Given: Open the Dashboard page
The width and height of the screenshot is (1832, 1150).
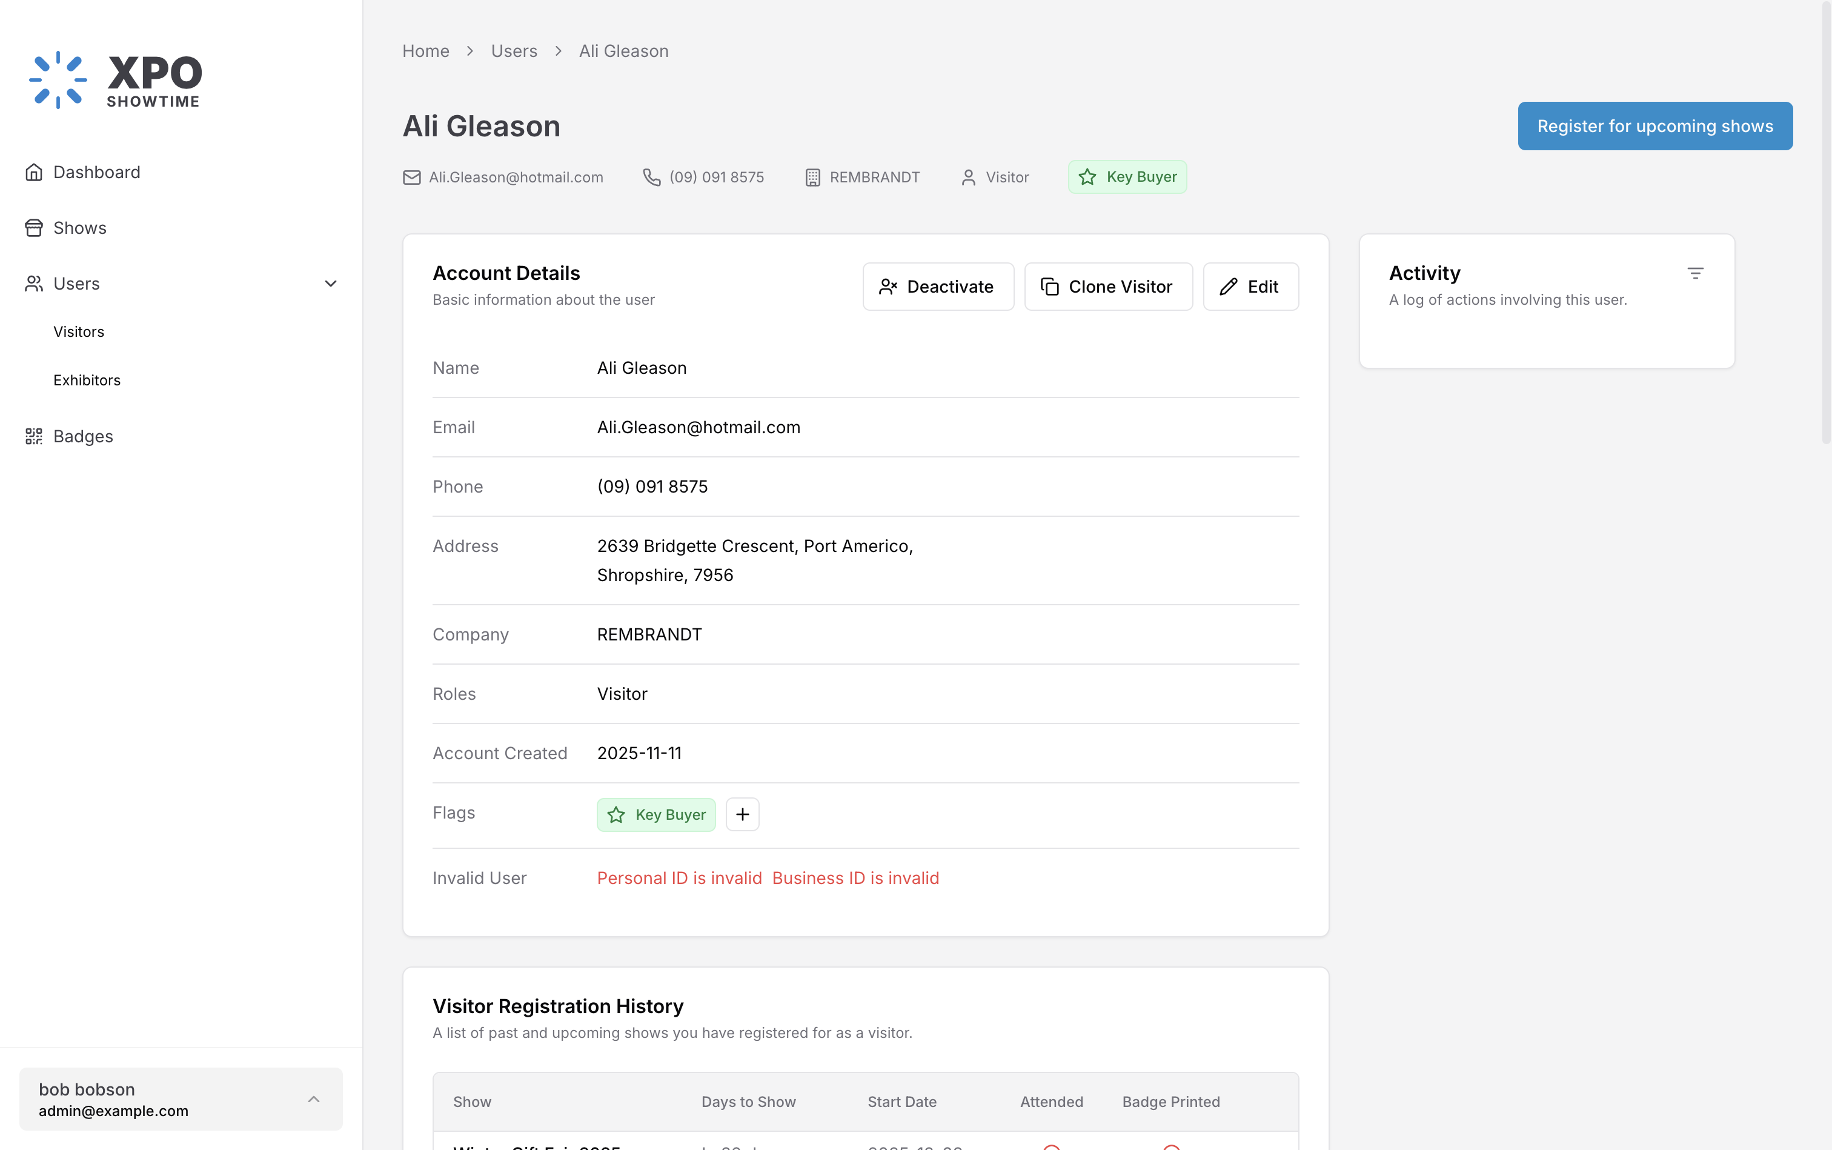Looking at the screenshot, I should (96, 173).
